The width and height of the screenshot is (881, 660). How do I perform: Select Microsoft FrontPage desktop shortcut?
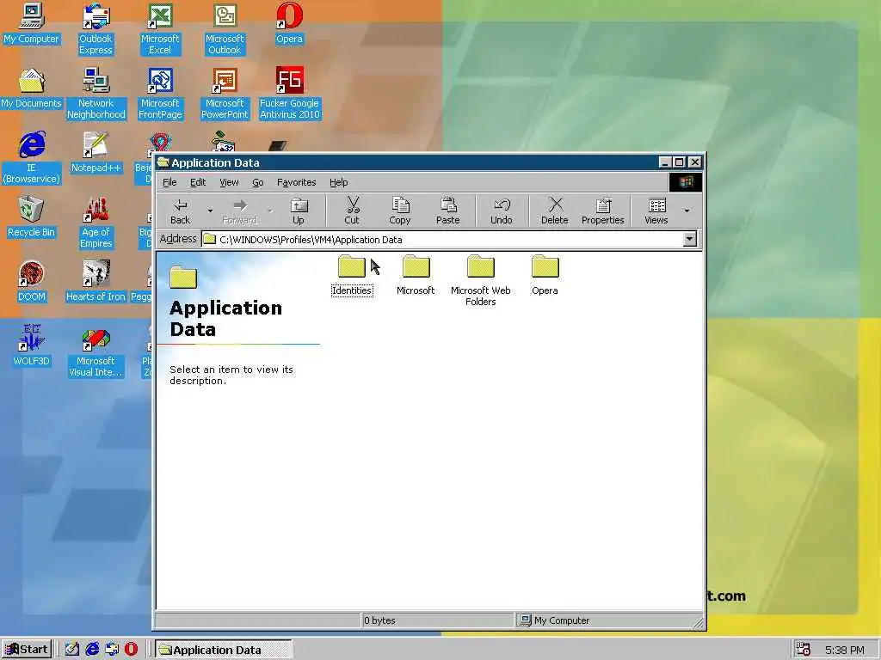(160, 94)
